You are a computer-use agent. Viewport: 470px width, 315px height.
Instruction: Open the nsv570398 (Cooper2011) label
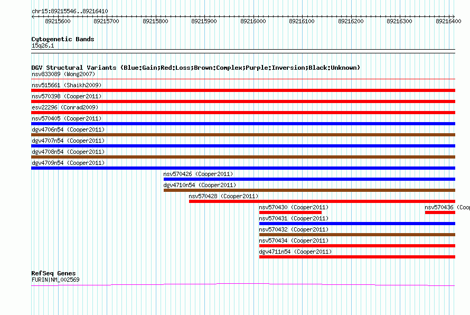[x=67, y=96]
